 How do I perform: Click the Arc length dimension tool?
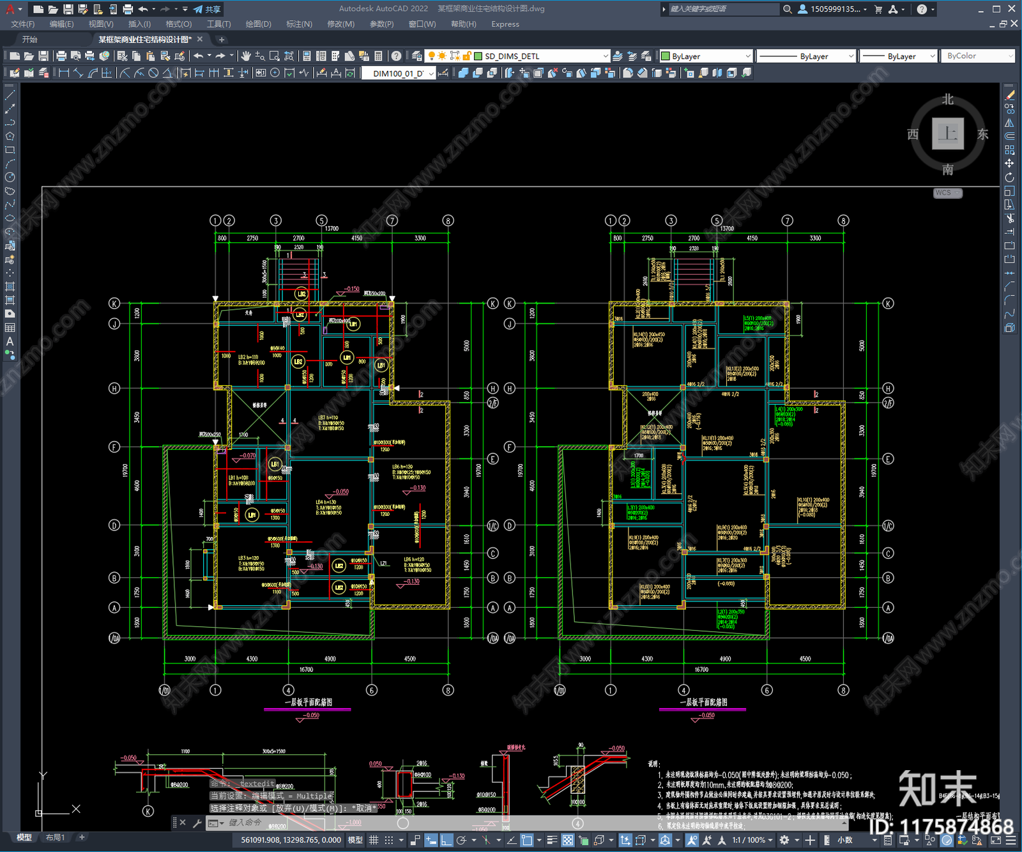point(93,73)
